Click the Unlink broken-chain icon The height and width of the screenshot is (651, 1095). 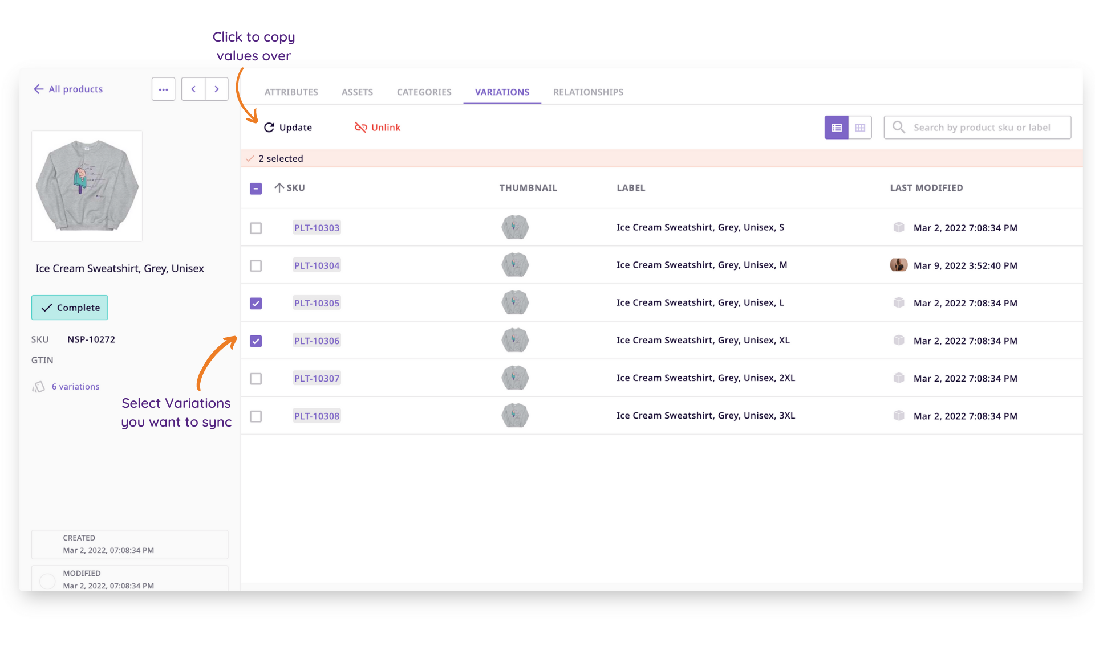pos(360,128)
